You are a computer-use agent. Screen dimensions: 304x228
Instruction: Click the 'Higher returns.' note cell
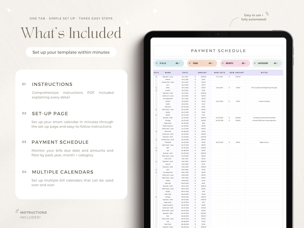pyautogui.click(x=264, y=142)
